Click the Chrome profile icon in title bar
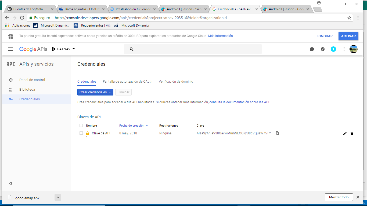This screenshot has width=367, height=206. (319, 3)
